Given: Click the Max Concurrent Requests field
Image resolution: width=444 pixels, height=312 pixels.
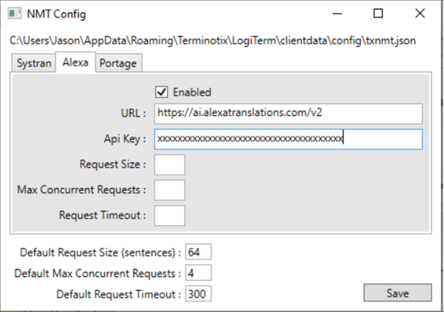Looking at the screenshot, I should 169,190.
